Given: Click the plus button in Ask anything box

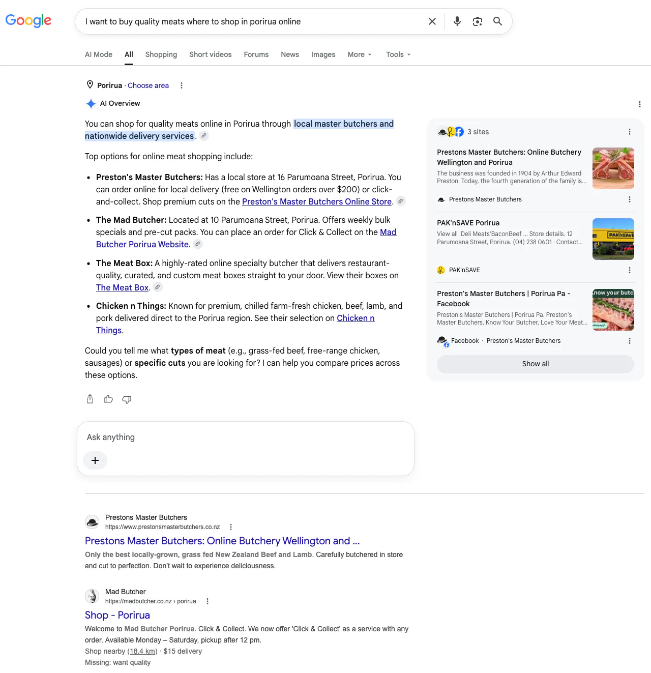Looking at the screenshot, I should coord(95,460).
